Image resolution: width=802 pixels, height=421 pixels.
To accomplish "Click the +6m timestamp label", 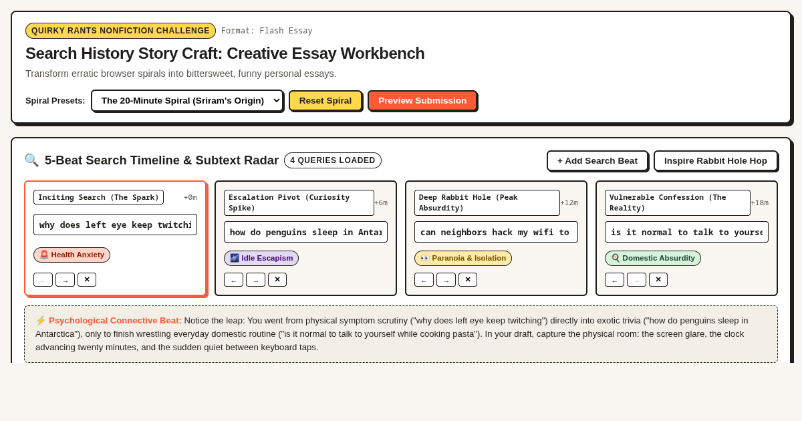I will click(381, 202).
